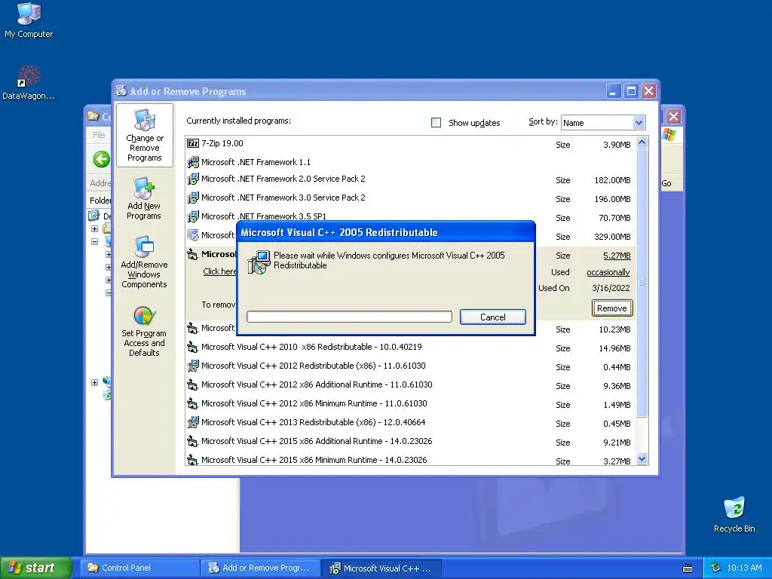The width and height of the screenshot is (772, 579).
Task: Click the Add New Programs icon
Action: pyautogui.click(x=144, y=188)
